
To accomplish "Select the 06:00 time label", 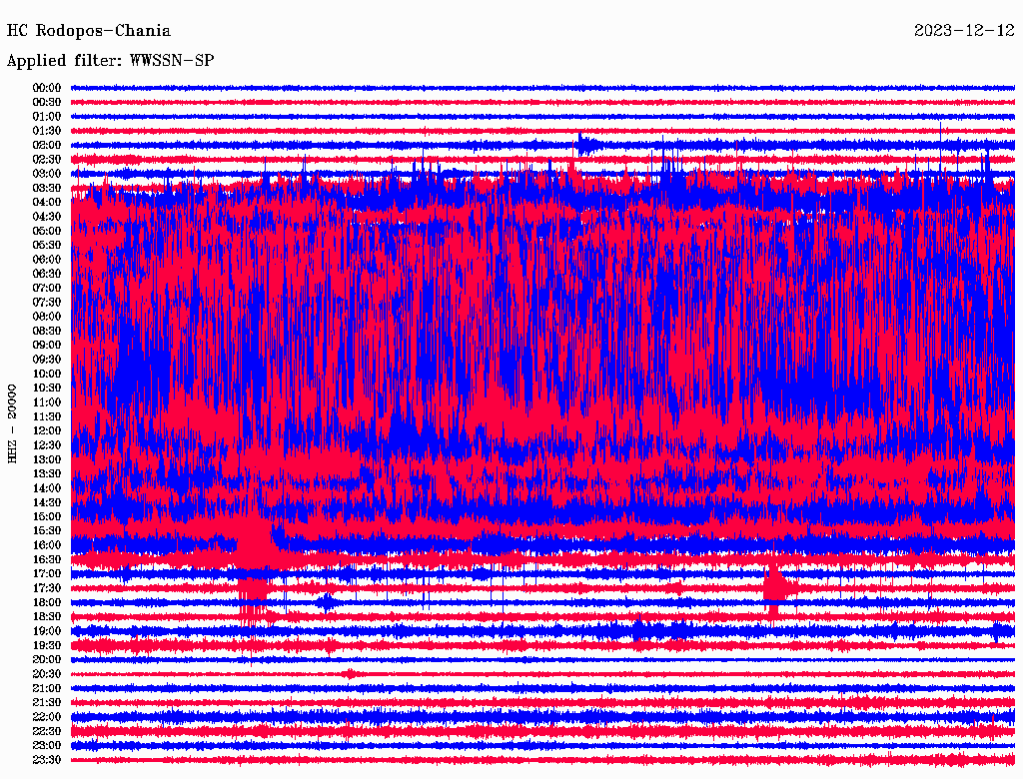I will tap(47, 260).
